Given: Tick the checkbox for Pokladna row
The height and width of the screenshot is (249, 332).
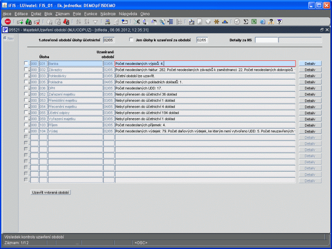Looking at the screenshot, I should [26, 81].
